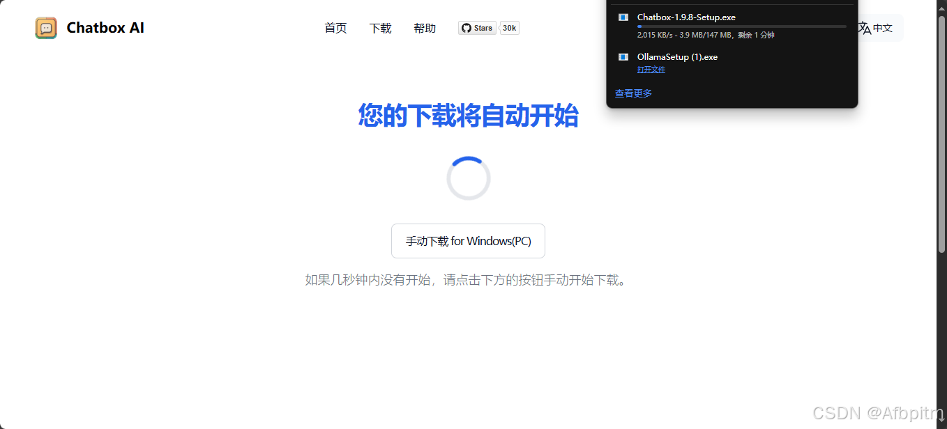This screenshot has height=429, width=947.
Task: Click the Chatbox-1.9.8-Setup.exe file icon
Action: pos(622,17)
